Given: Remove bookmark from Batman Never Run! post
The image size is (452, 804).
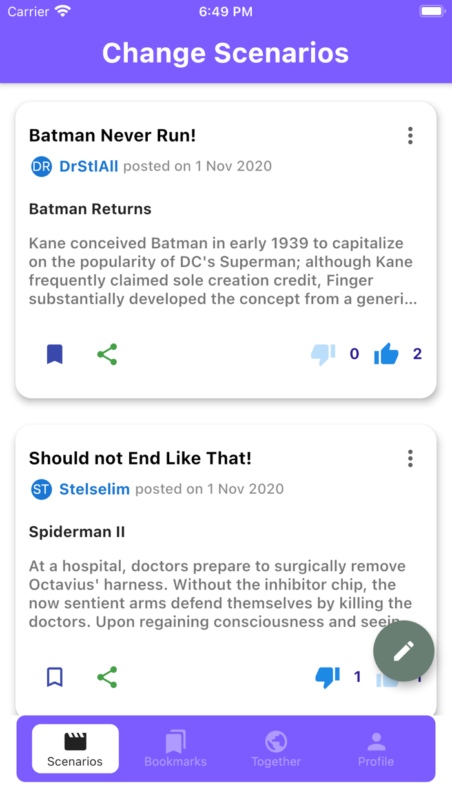Looking at the screenshot, I should point(55,354).
